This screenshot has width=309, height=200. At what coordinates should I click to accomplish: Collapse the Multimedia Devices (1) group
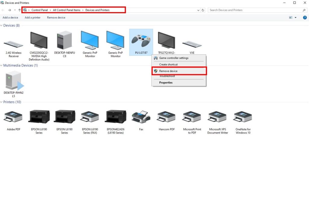(x=2, y=65)
